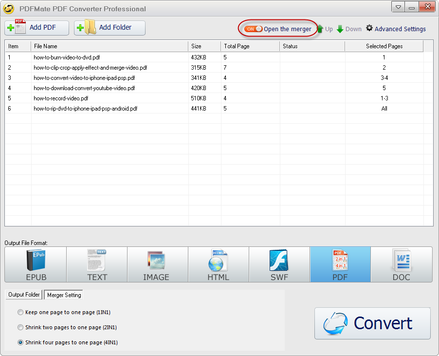Click the Selected Pages column header
Screen dimensions: 439x356
[384, 46]
